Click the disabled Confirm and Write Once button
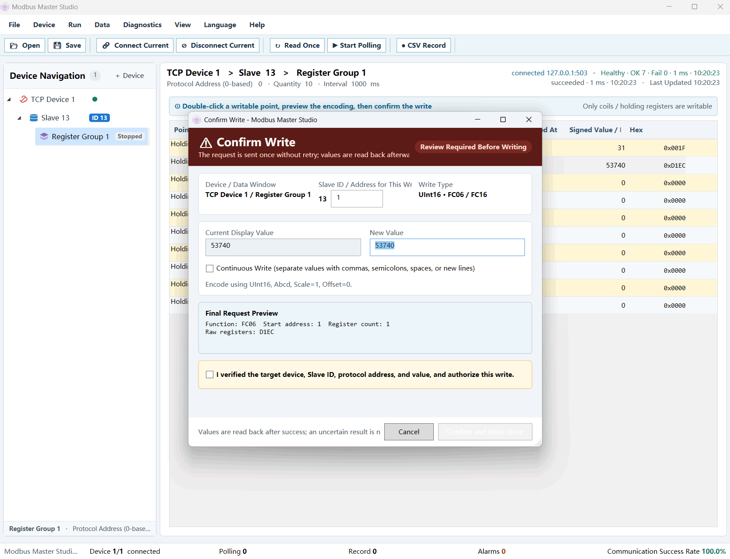This screenshot has height=559, width=730. (x=485, y=432)
